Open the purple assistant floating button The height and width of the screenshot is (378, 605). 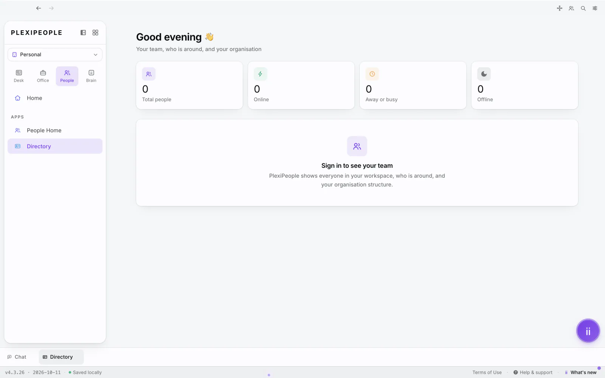point(588,331)
